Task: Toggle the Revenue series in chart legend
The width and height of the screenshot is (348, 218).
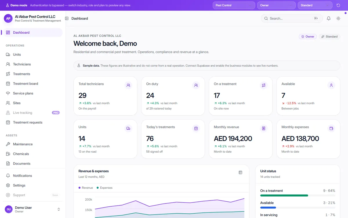Action: click(86, 188)
